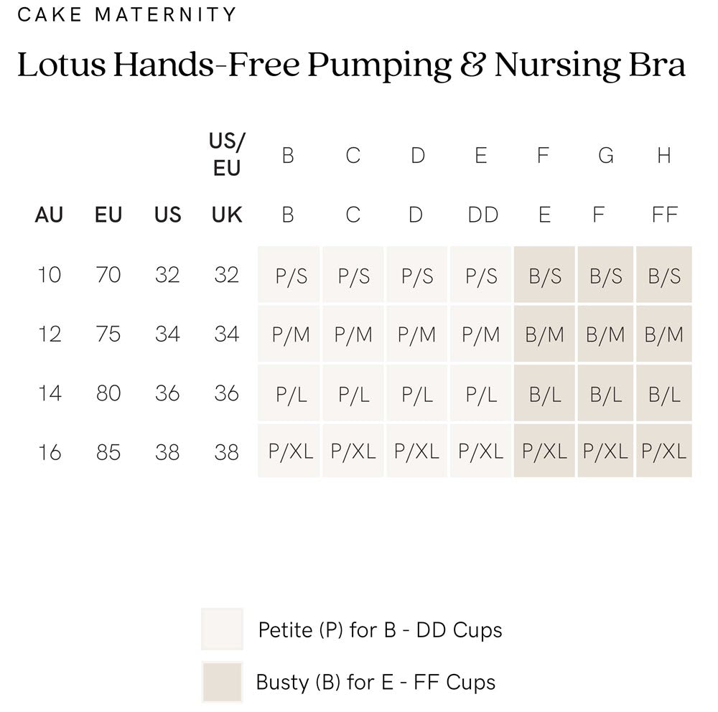Click the EU column header
718x712 pixels.
(x=108, y=215)
